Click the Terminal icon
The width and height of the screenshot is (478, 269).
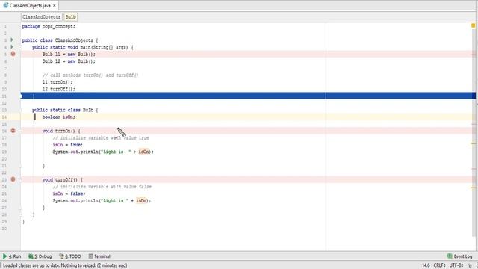(x=90, y=256)
